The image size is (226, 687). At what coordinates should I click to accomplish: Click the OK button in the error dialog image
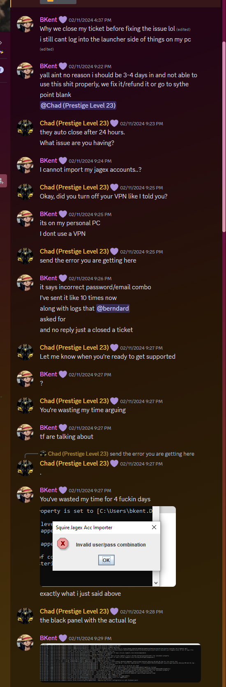click(x=106, y=560)
